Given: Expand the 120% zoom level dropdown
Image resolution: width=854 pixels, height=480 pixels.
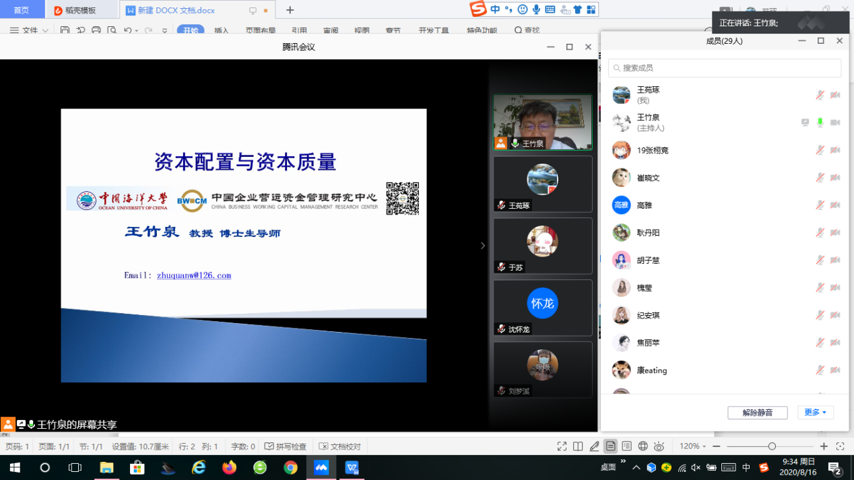Looking at the screenshot, I should pos(692,446).
